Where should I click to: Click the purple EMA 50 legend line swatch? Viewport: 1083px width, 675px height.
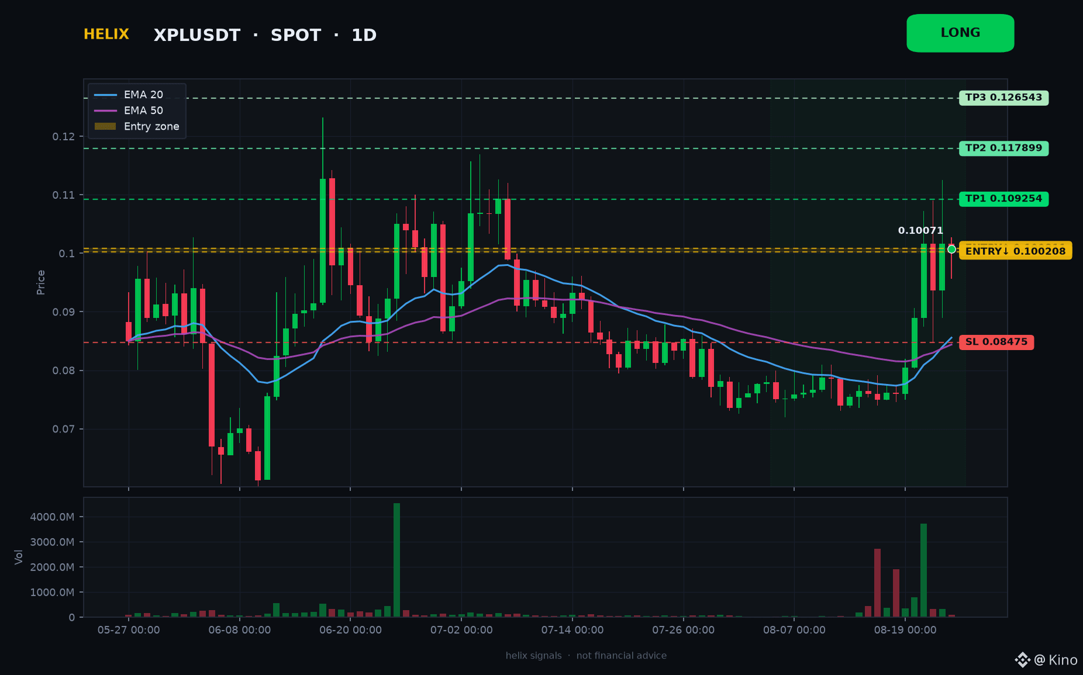(105, 110)
